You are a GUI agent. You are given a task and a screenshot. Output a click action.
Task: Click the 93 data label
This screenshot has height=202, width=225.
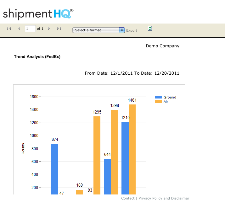point(90,190)
